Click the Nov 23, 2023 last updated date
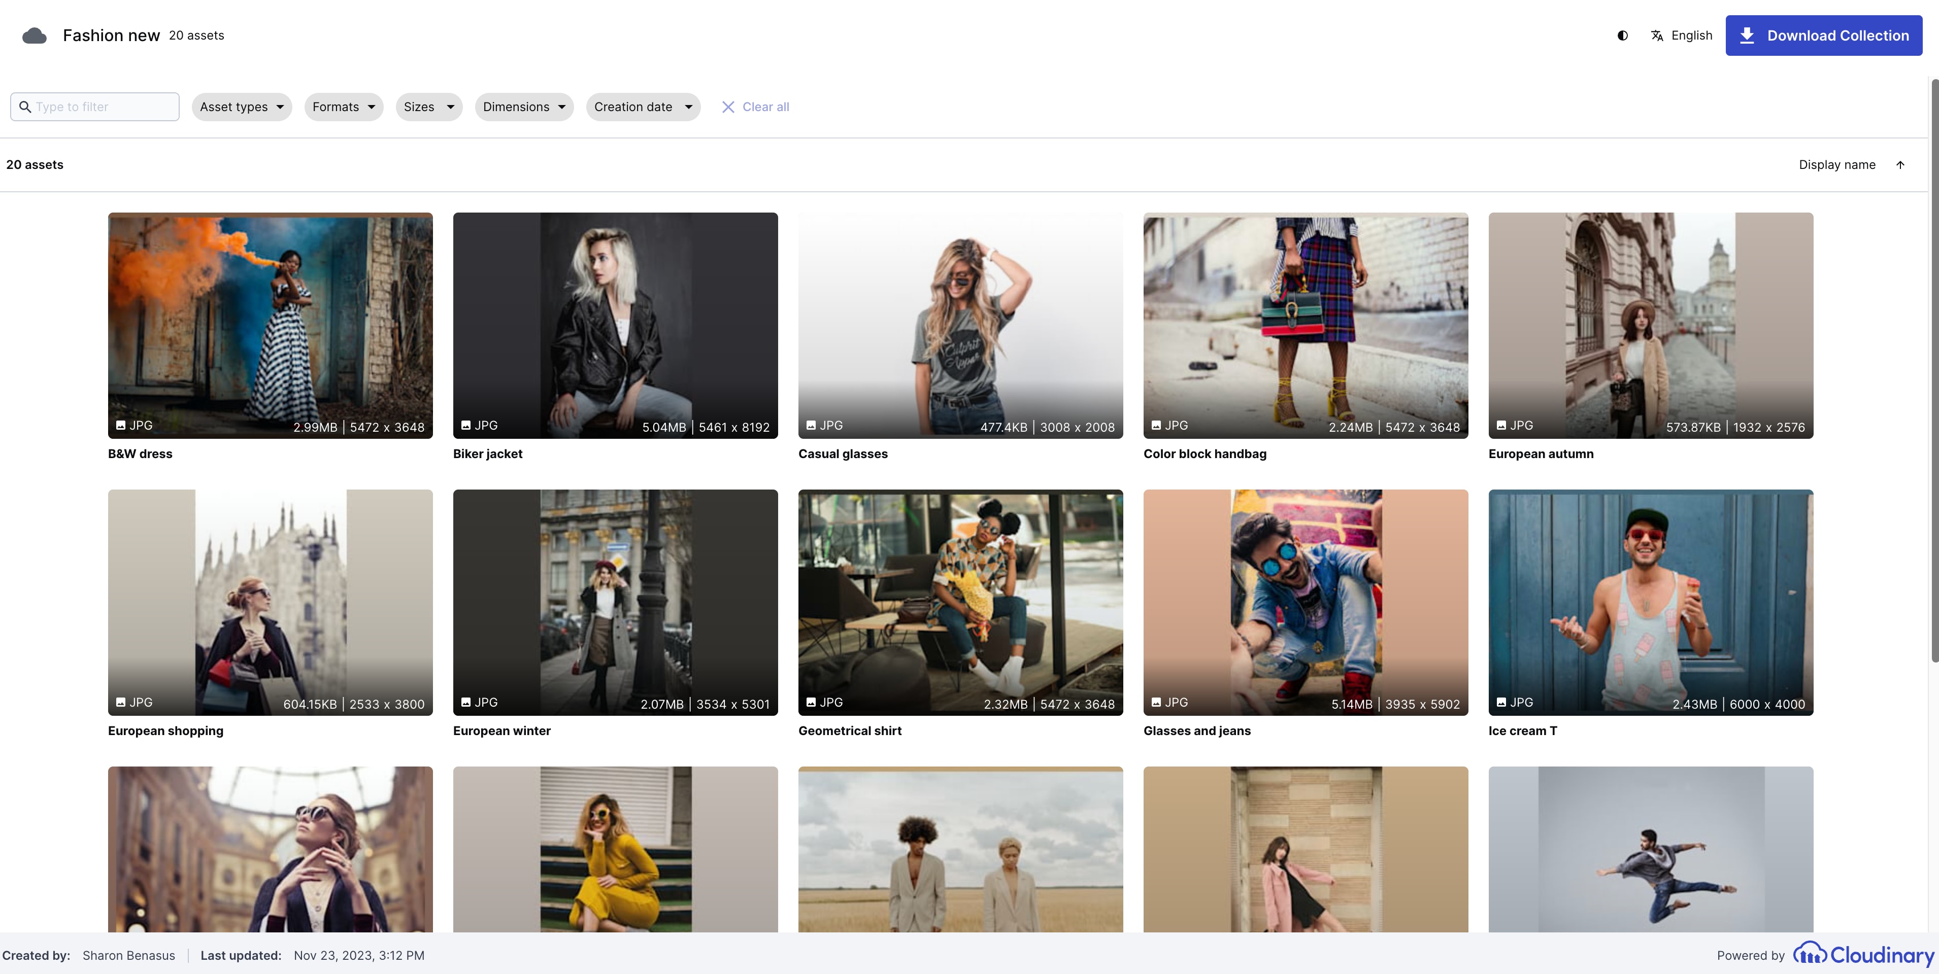The image size is (1939, 974). click(359, 955)
